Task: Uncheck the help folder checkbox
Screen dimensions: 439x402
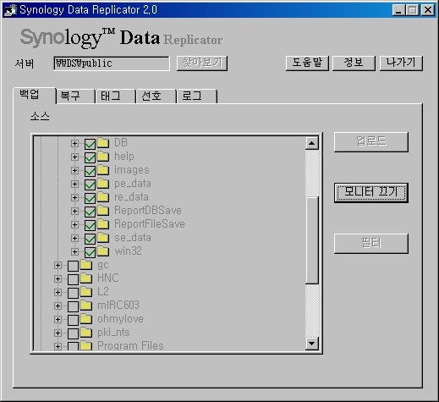Action: pos(90,157)
